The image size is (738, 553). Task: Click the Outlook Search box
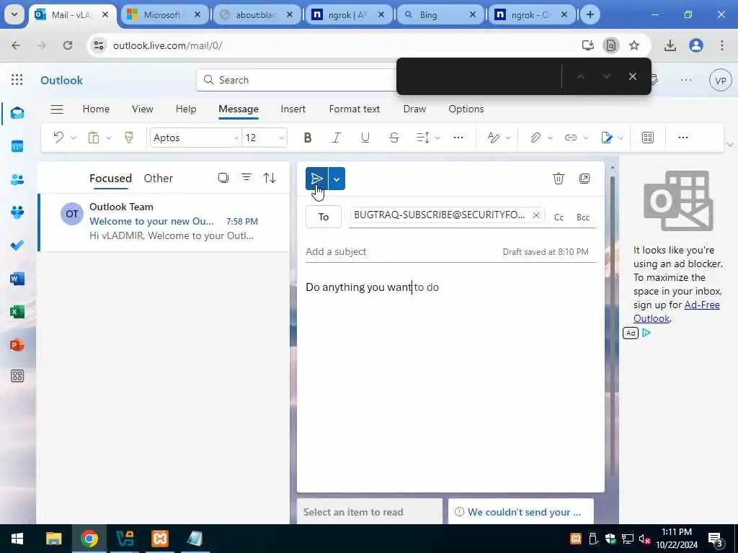pyautogui.click(x=296, y=80)
